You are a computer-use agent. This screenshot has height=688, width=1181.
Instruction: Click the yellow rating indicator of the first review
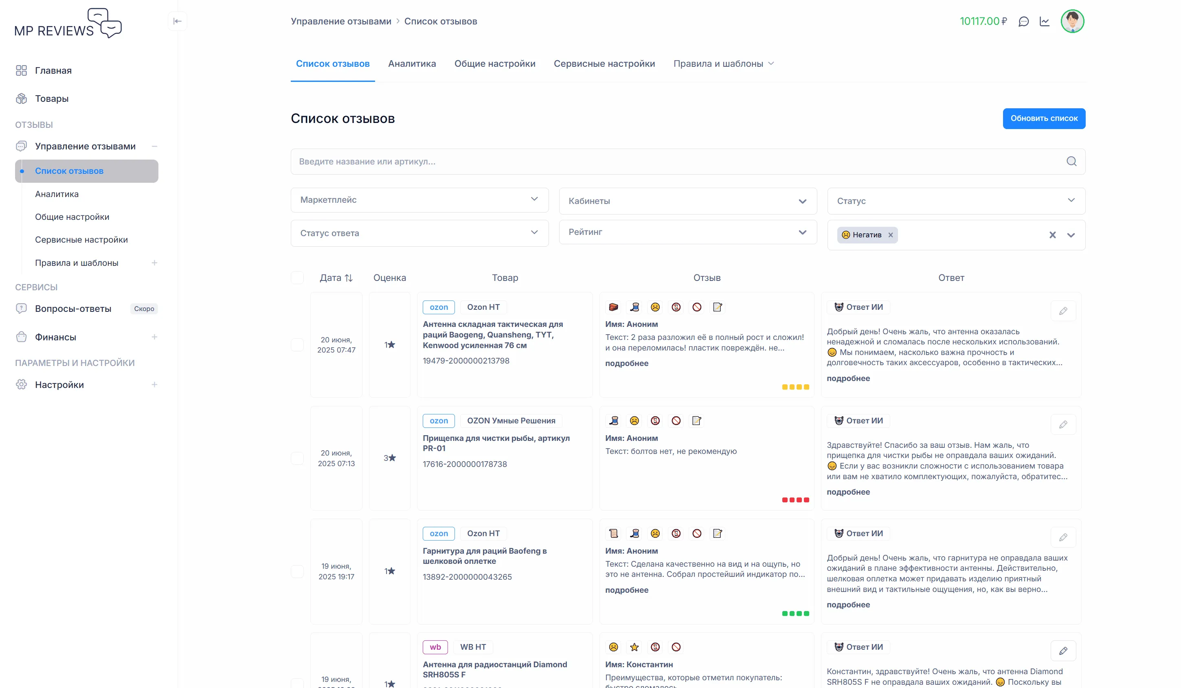[795, 387]
